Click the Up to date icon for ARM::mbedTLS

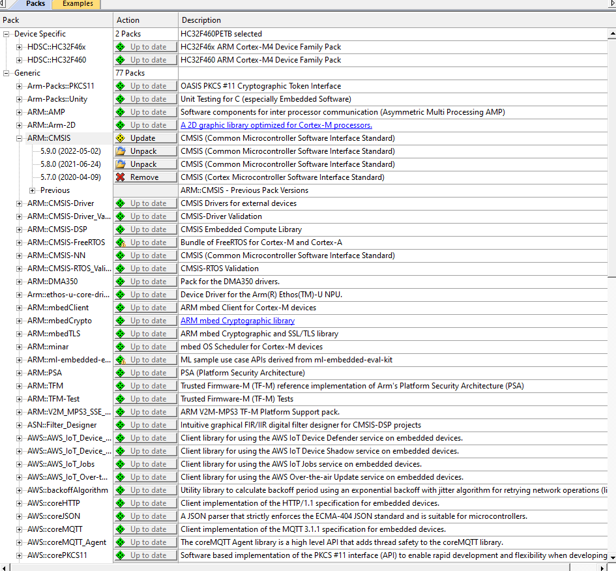click(121, 333)
